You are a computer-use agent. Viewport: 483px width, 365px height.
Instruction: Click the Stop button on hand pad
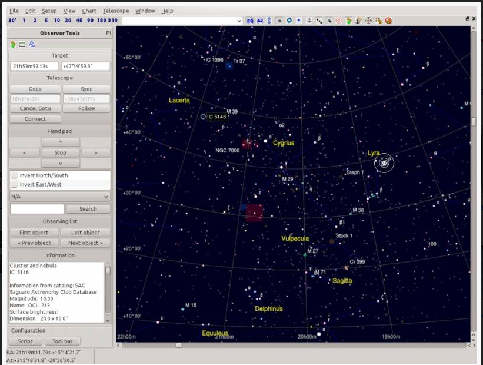61,152
